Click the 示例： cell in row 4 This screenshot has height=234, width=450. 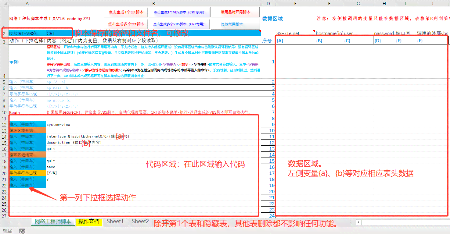point(27,62)
